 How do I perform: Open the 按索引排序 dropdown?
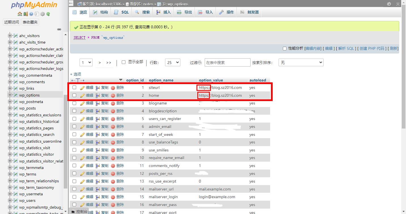301,62
